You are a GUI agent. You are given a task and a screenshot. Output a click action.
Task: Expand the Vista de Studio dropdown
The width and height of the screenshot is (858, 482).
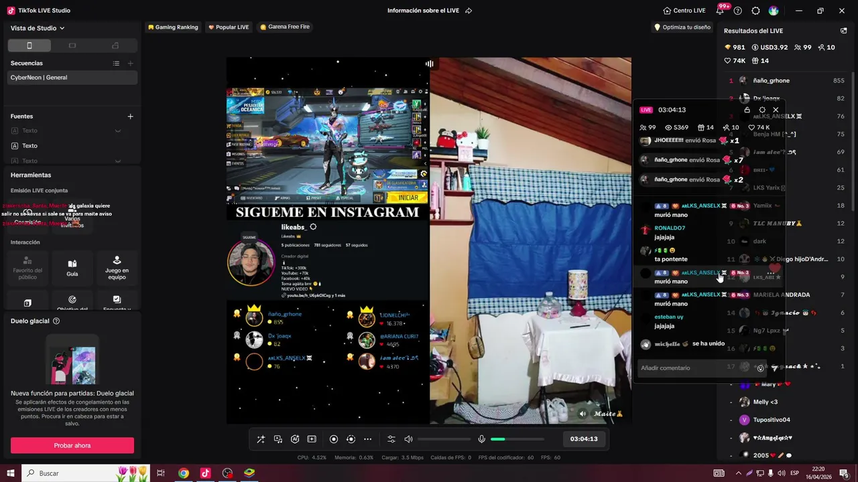pos(38,28)
